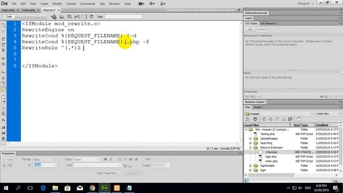
Task: Refresh the Files panel list
Action: click(255, 119)
